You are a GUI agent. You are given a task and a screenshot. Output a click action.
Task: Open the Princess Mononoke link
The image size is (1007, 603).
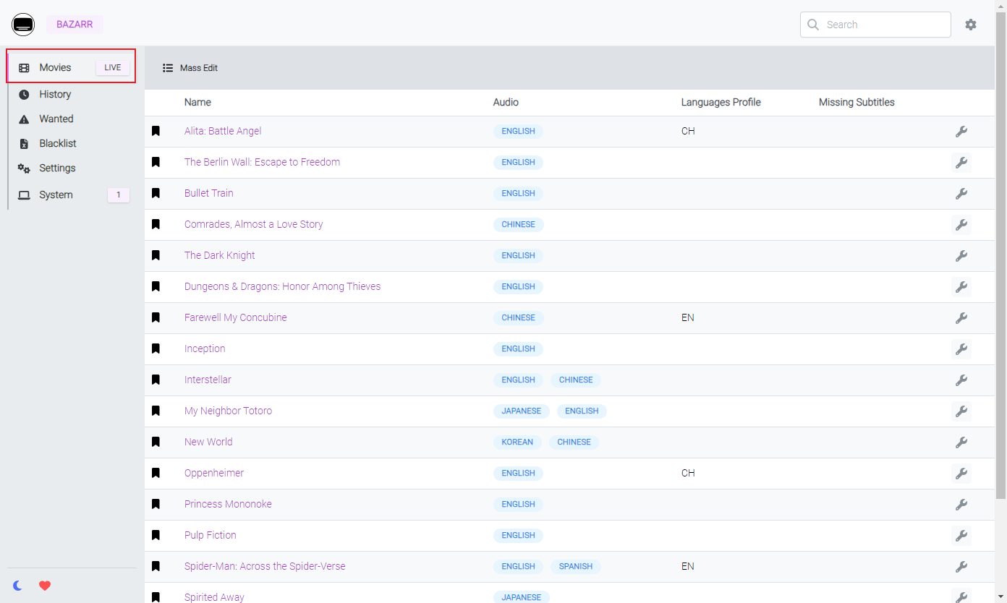coord(228,504)
